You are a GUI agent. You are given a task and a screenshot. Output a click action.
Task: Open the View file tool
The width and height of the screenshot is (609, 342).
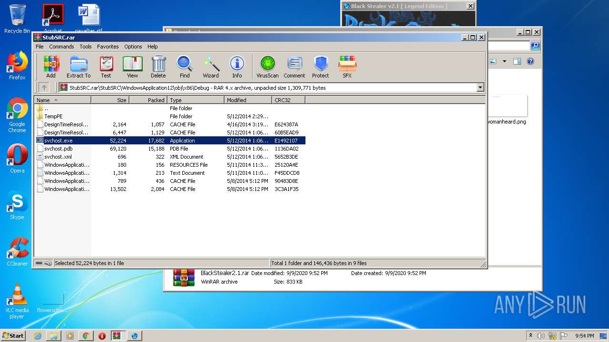pyautogui.click(x=132, y=66)
